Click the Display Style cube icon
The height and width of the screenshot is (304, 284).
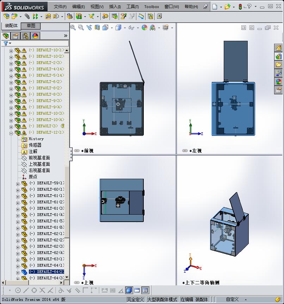point(118,27)
